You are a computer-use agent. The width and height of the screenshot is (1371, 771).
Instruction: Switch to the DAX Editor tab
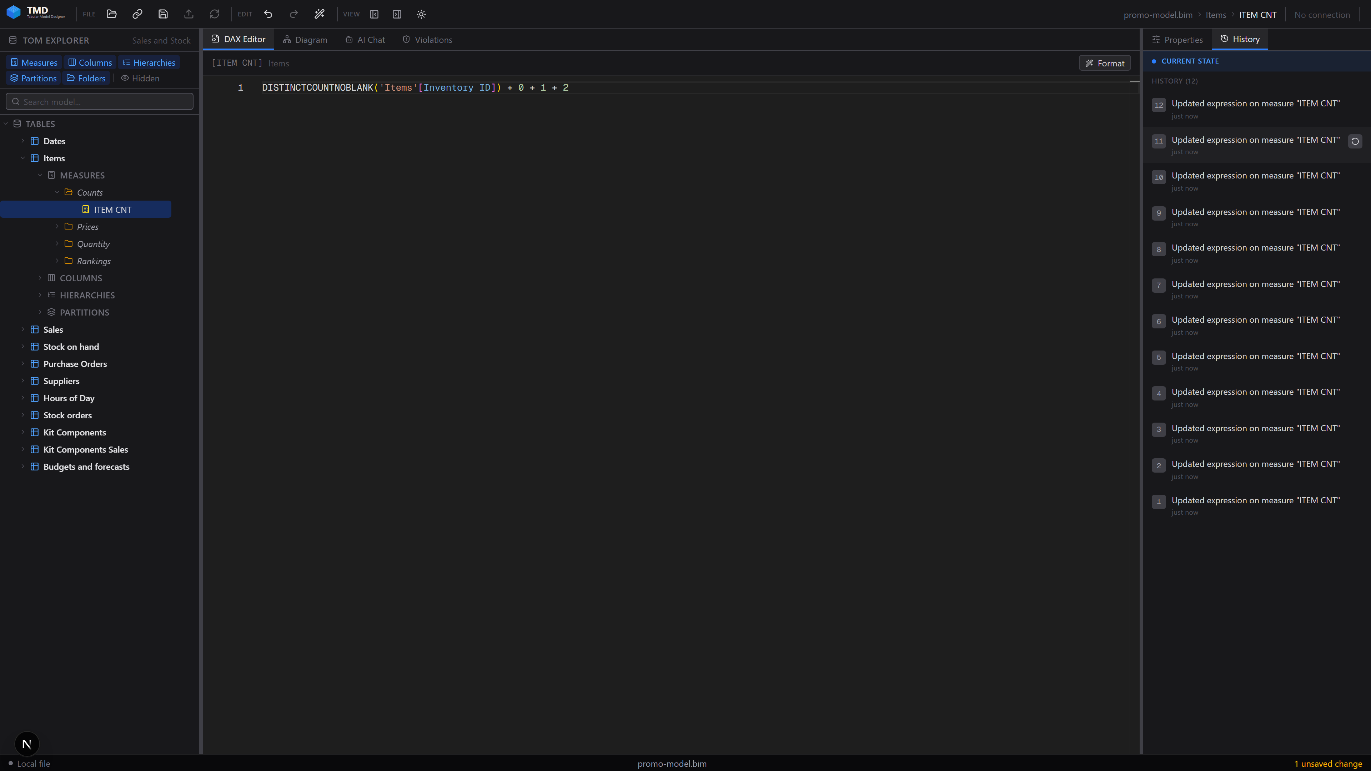click(238, 39)
